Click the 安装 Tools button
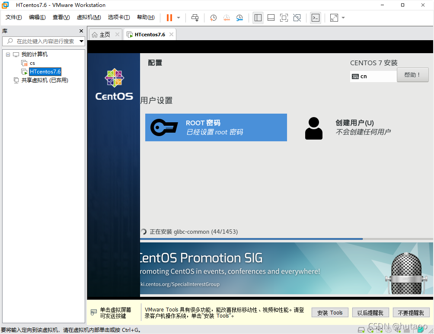The height and width of the screenshot is (334, 434). [330, 313]
